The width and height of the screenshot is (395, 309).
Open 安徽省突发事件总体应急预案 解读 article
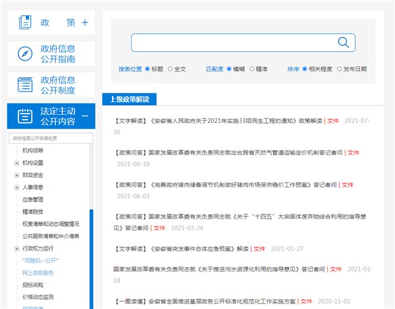point(181,249)
